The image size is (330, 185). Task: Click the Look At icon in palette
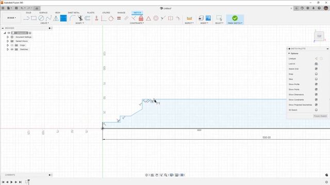(316, 64)
